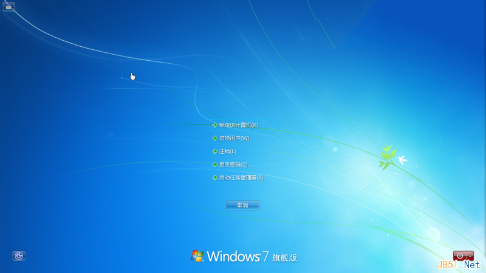Click green arrow beside 切换用户
The width and height of the screenshot is (486, 273).
(x=215, y=139)
